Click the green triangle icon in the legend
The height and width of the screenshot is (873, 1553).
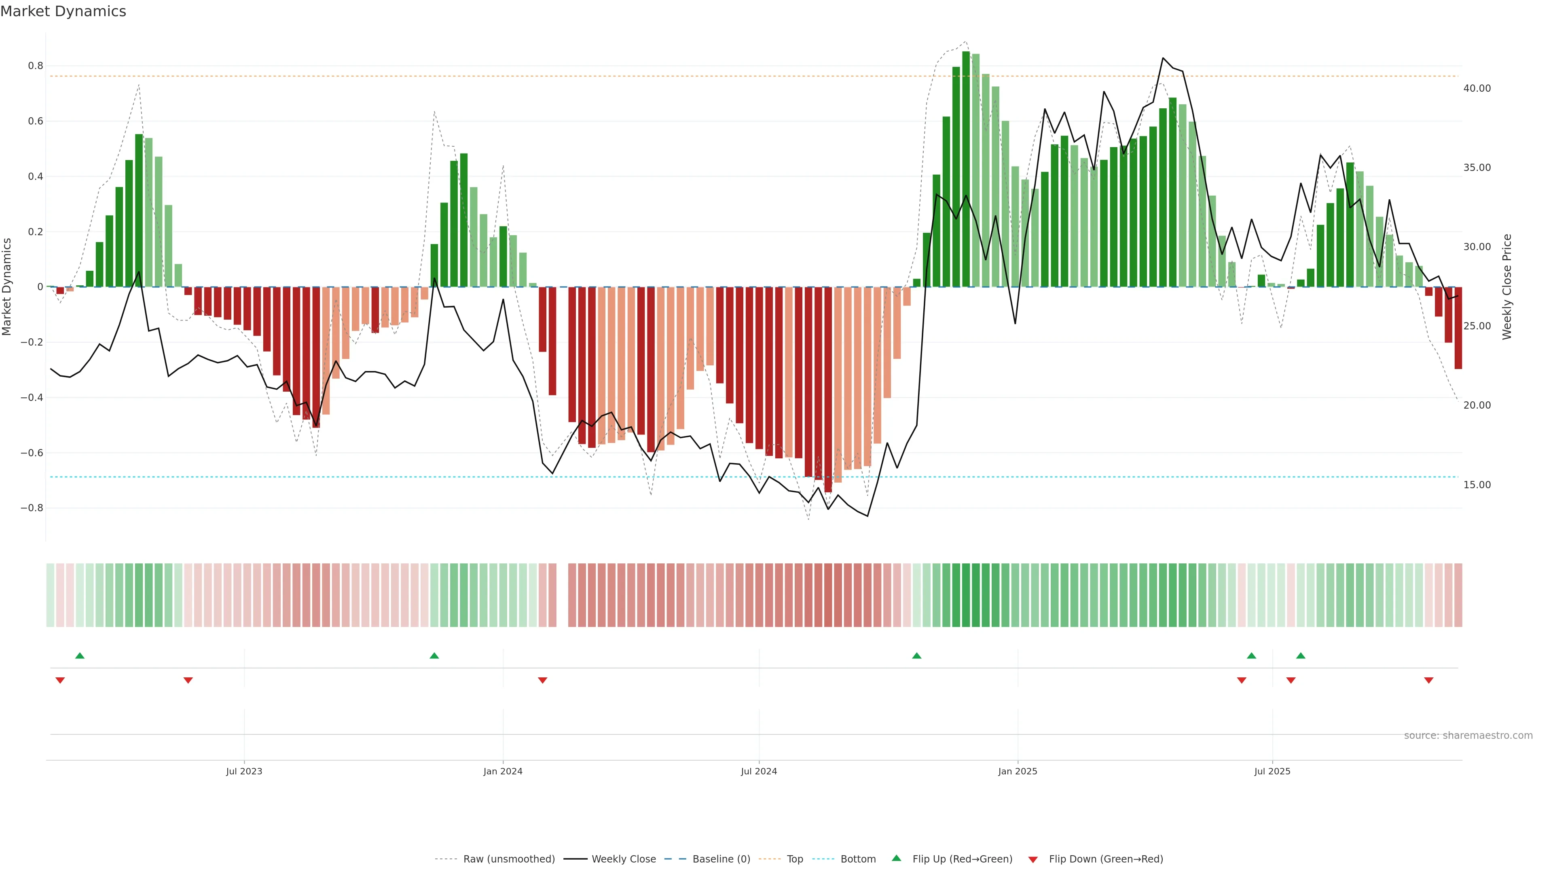click(896, 858)
